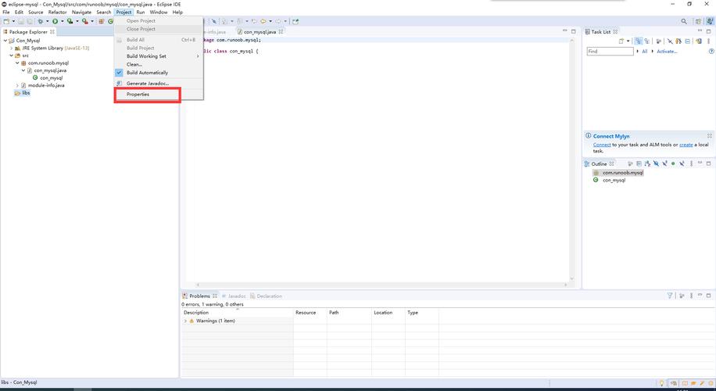716x391 pixels.
Task: Click the Open Perspective toolbar icon
Action: [x=698, y=21]
